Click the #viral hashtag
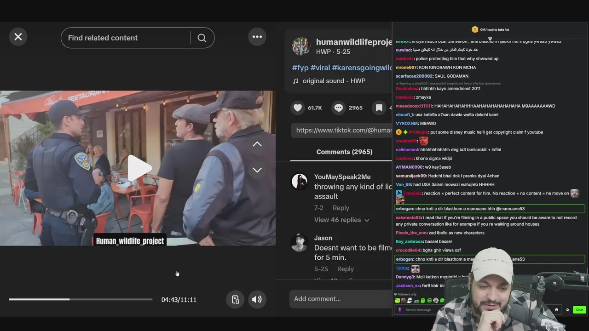Image resolution: width=589 pixels, height=331 pixels. coord(320,68)
